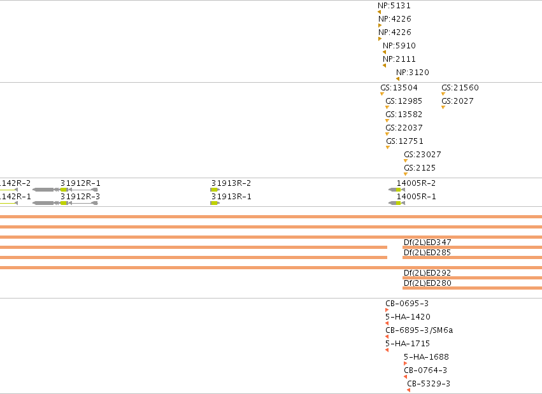
Task: Click the 5-HA-1715 triangle marker
Action: click(x=387, y=350)
